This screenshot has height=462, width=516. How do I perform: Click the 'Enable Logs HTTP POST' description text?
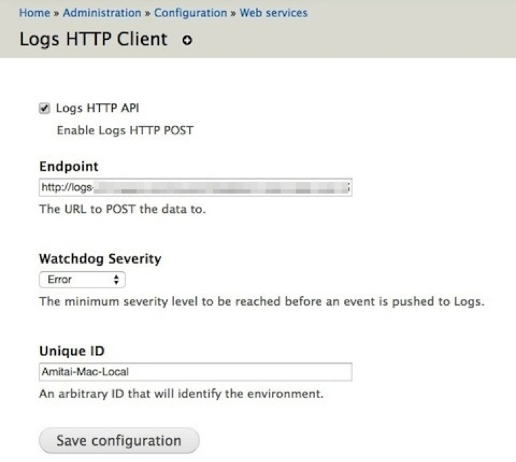125,129
